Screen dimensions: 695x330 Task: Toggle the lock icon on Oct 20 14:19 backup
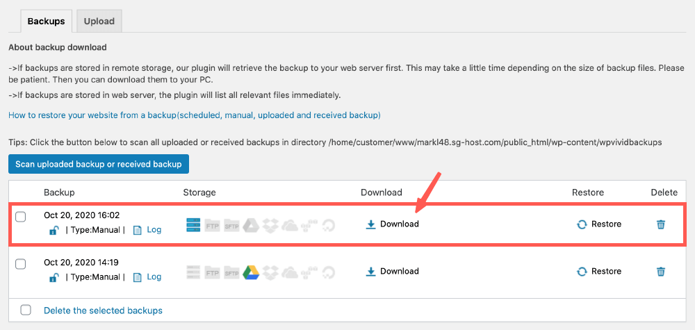pos(54,277)
